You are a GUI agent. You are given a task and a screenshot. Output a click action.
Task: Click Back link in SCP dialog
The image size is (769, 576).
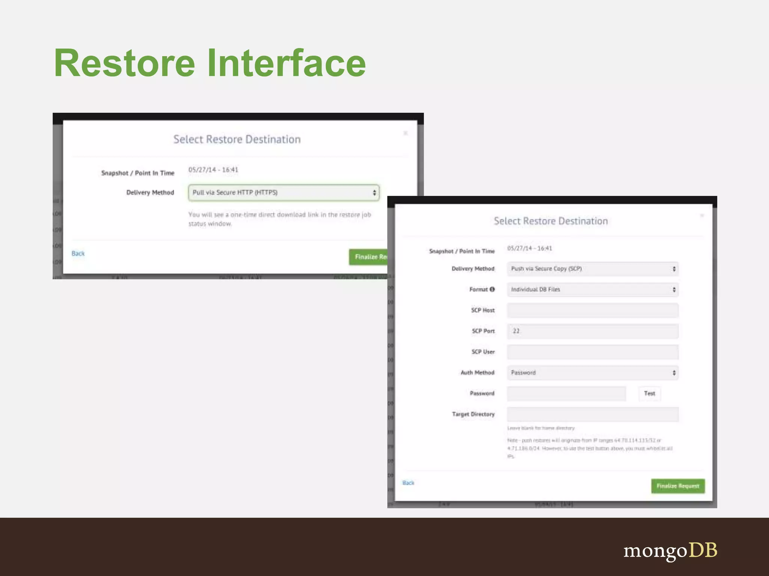[408, 483]
